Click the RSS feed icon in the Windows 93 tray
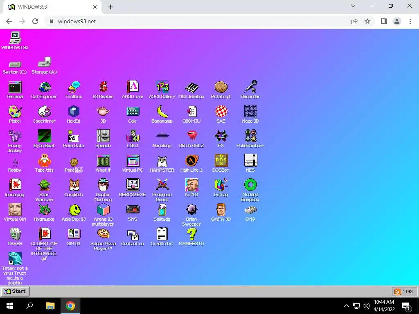This screenshot has height=314, width=419. [x=398, y=292]
